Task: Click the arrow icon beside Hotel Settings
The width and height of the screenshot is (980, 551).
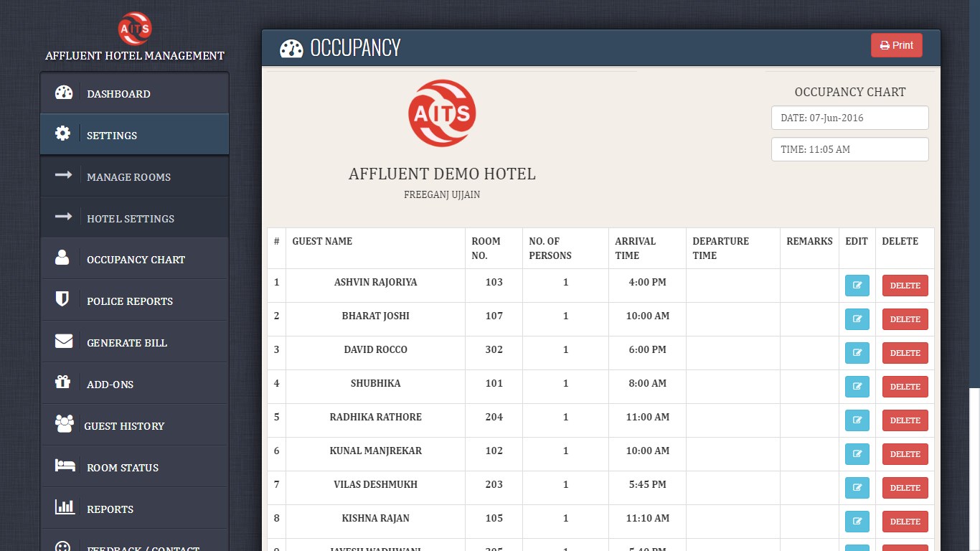Action: pyautogui.click(x=63, y=217)
